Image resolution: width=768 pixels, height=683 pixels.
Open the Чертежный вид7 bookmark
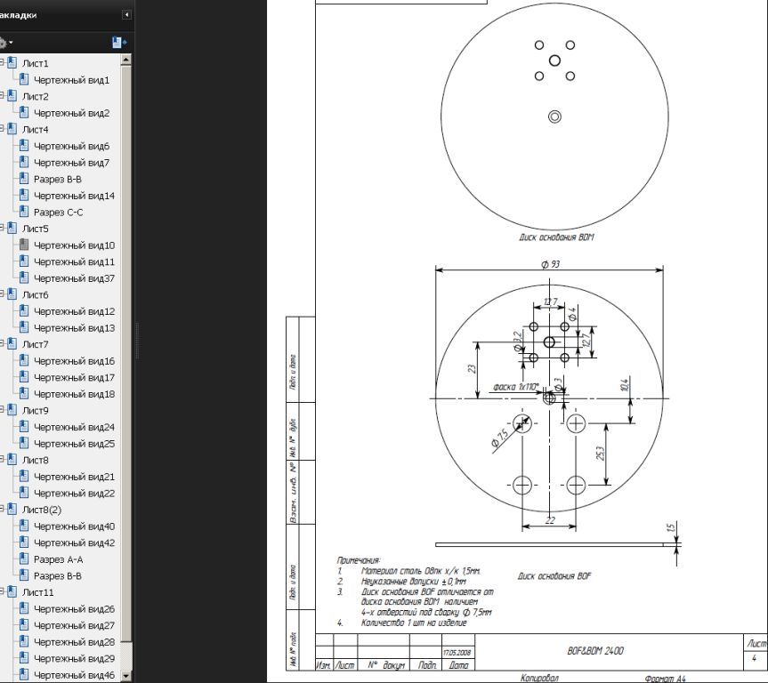tap(71, 163)
